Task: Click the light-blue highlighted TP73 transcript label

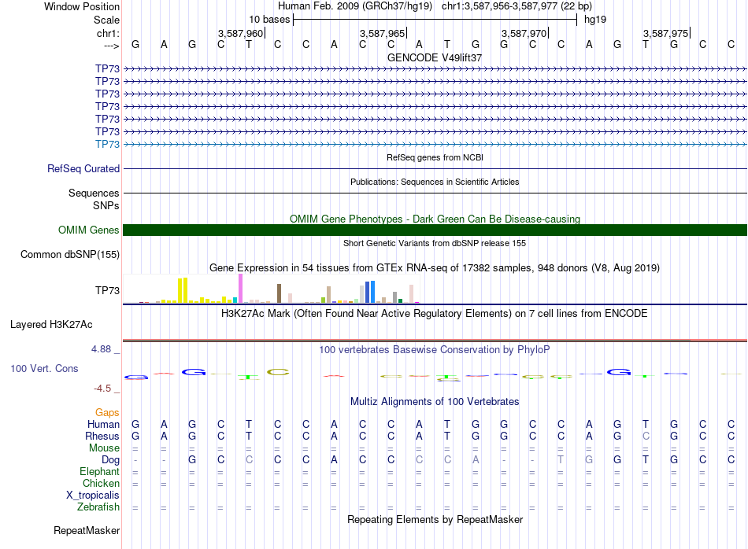Action: click(x=107, y=144)
